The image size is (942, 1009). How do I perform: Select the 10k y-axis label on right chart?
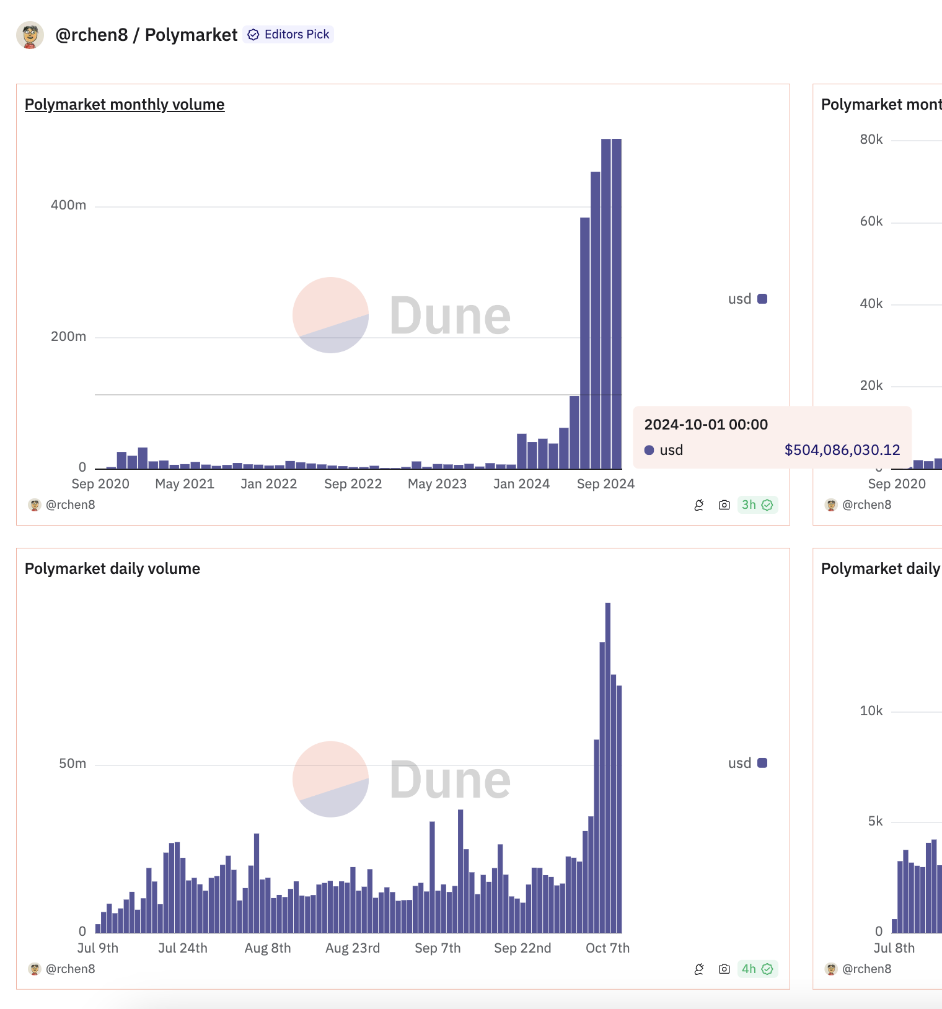tap(871, 711)
